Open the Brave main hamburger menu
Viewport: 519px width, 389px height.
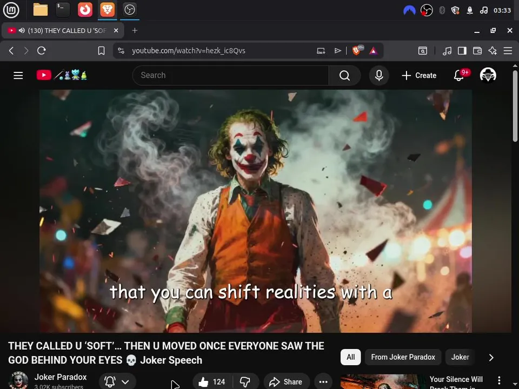click(508, 51)
